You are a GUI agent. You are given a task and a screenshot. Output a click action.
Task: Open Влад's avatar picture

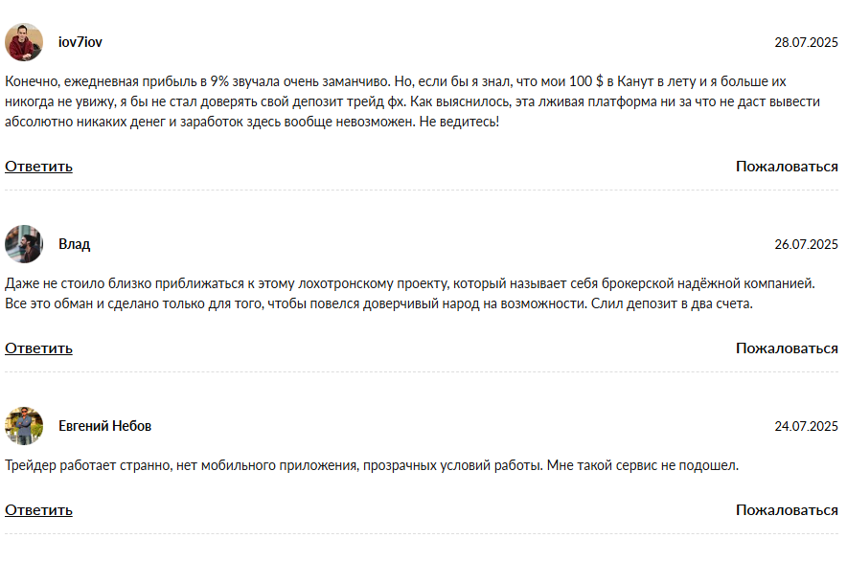pos(24,244)
